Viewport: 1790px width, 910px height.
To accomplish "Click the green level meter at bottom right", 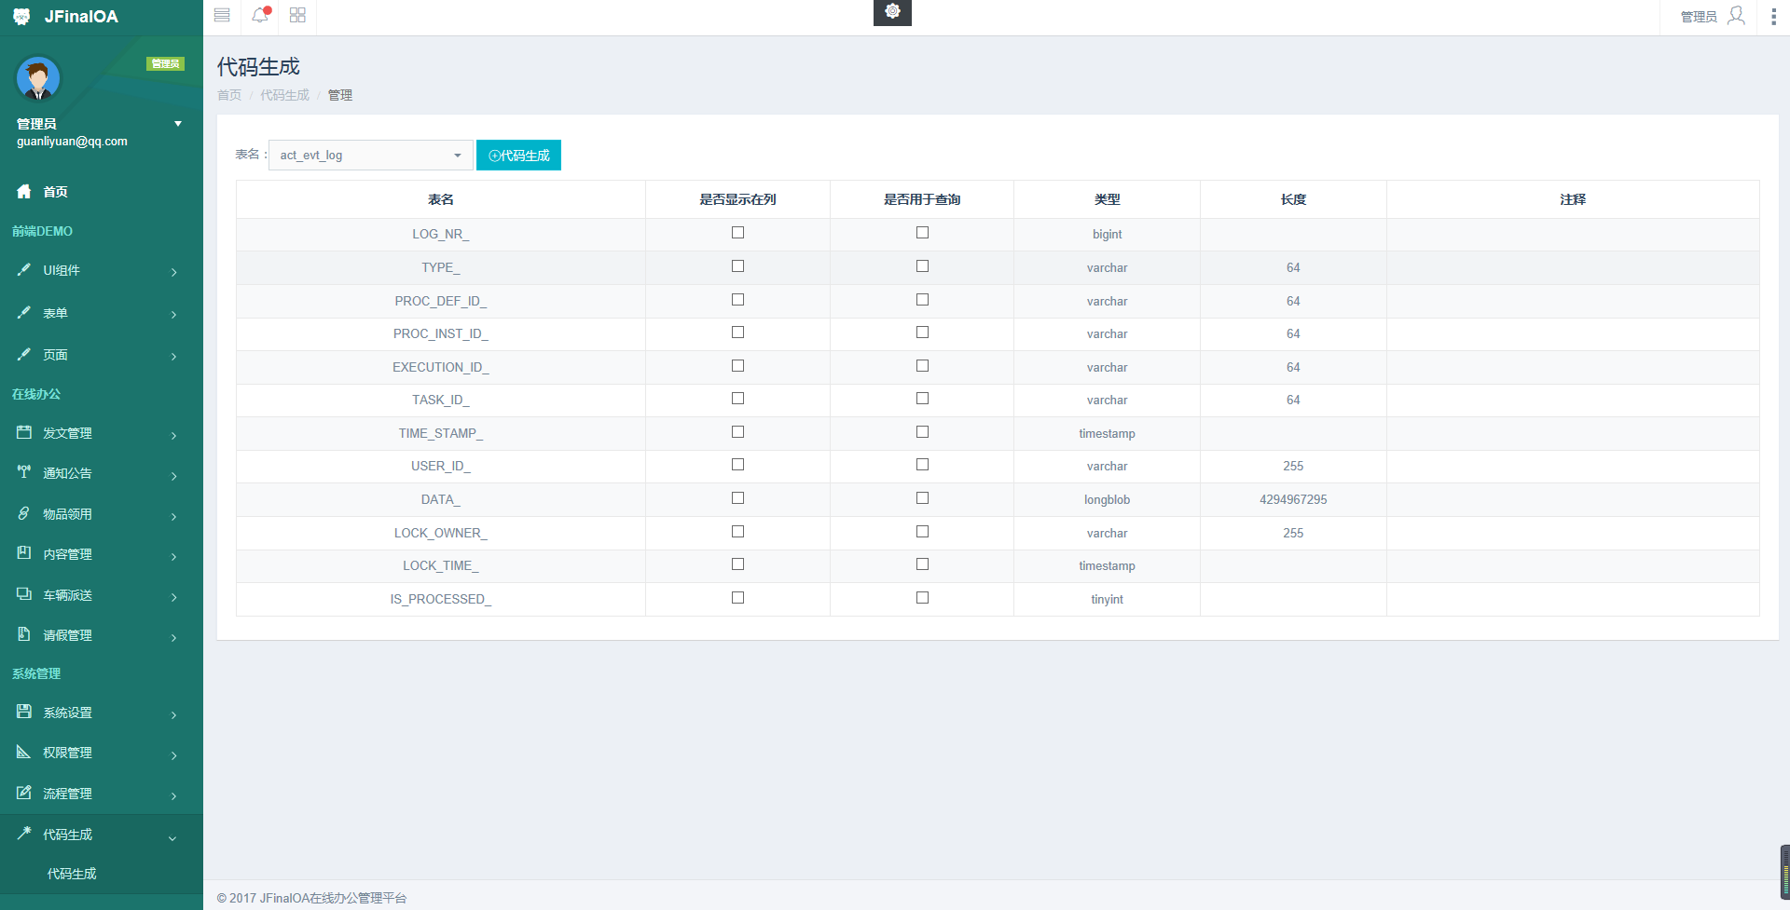I will (1785, 873).
